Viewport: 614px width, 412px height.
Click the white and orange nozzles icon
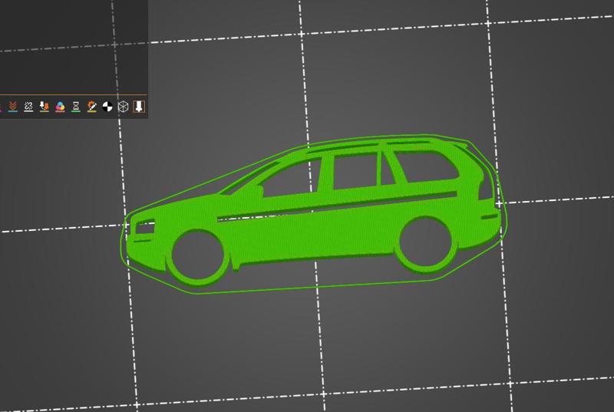point(45,106)
